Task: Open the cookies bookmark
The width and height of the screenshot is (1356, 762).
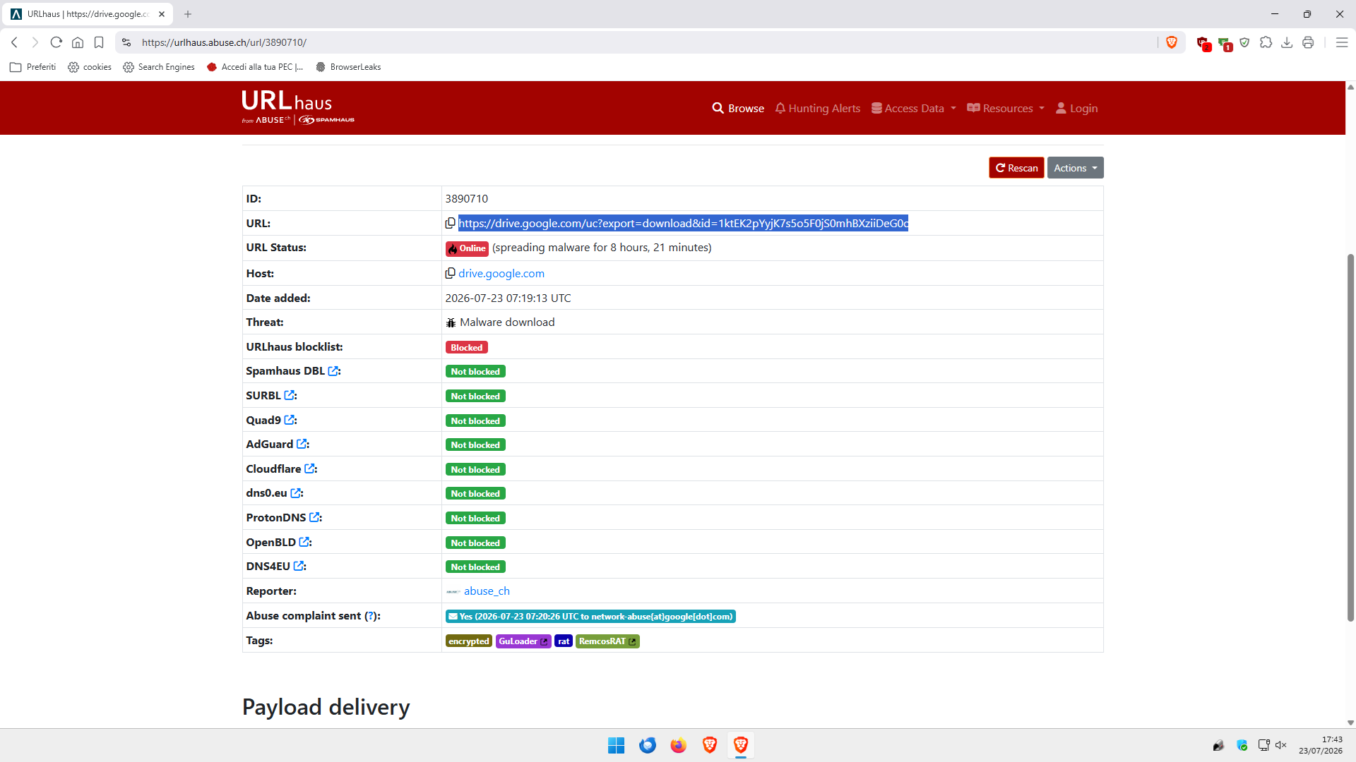Action: pyautogui.click(x=90, y=67)
